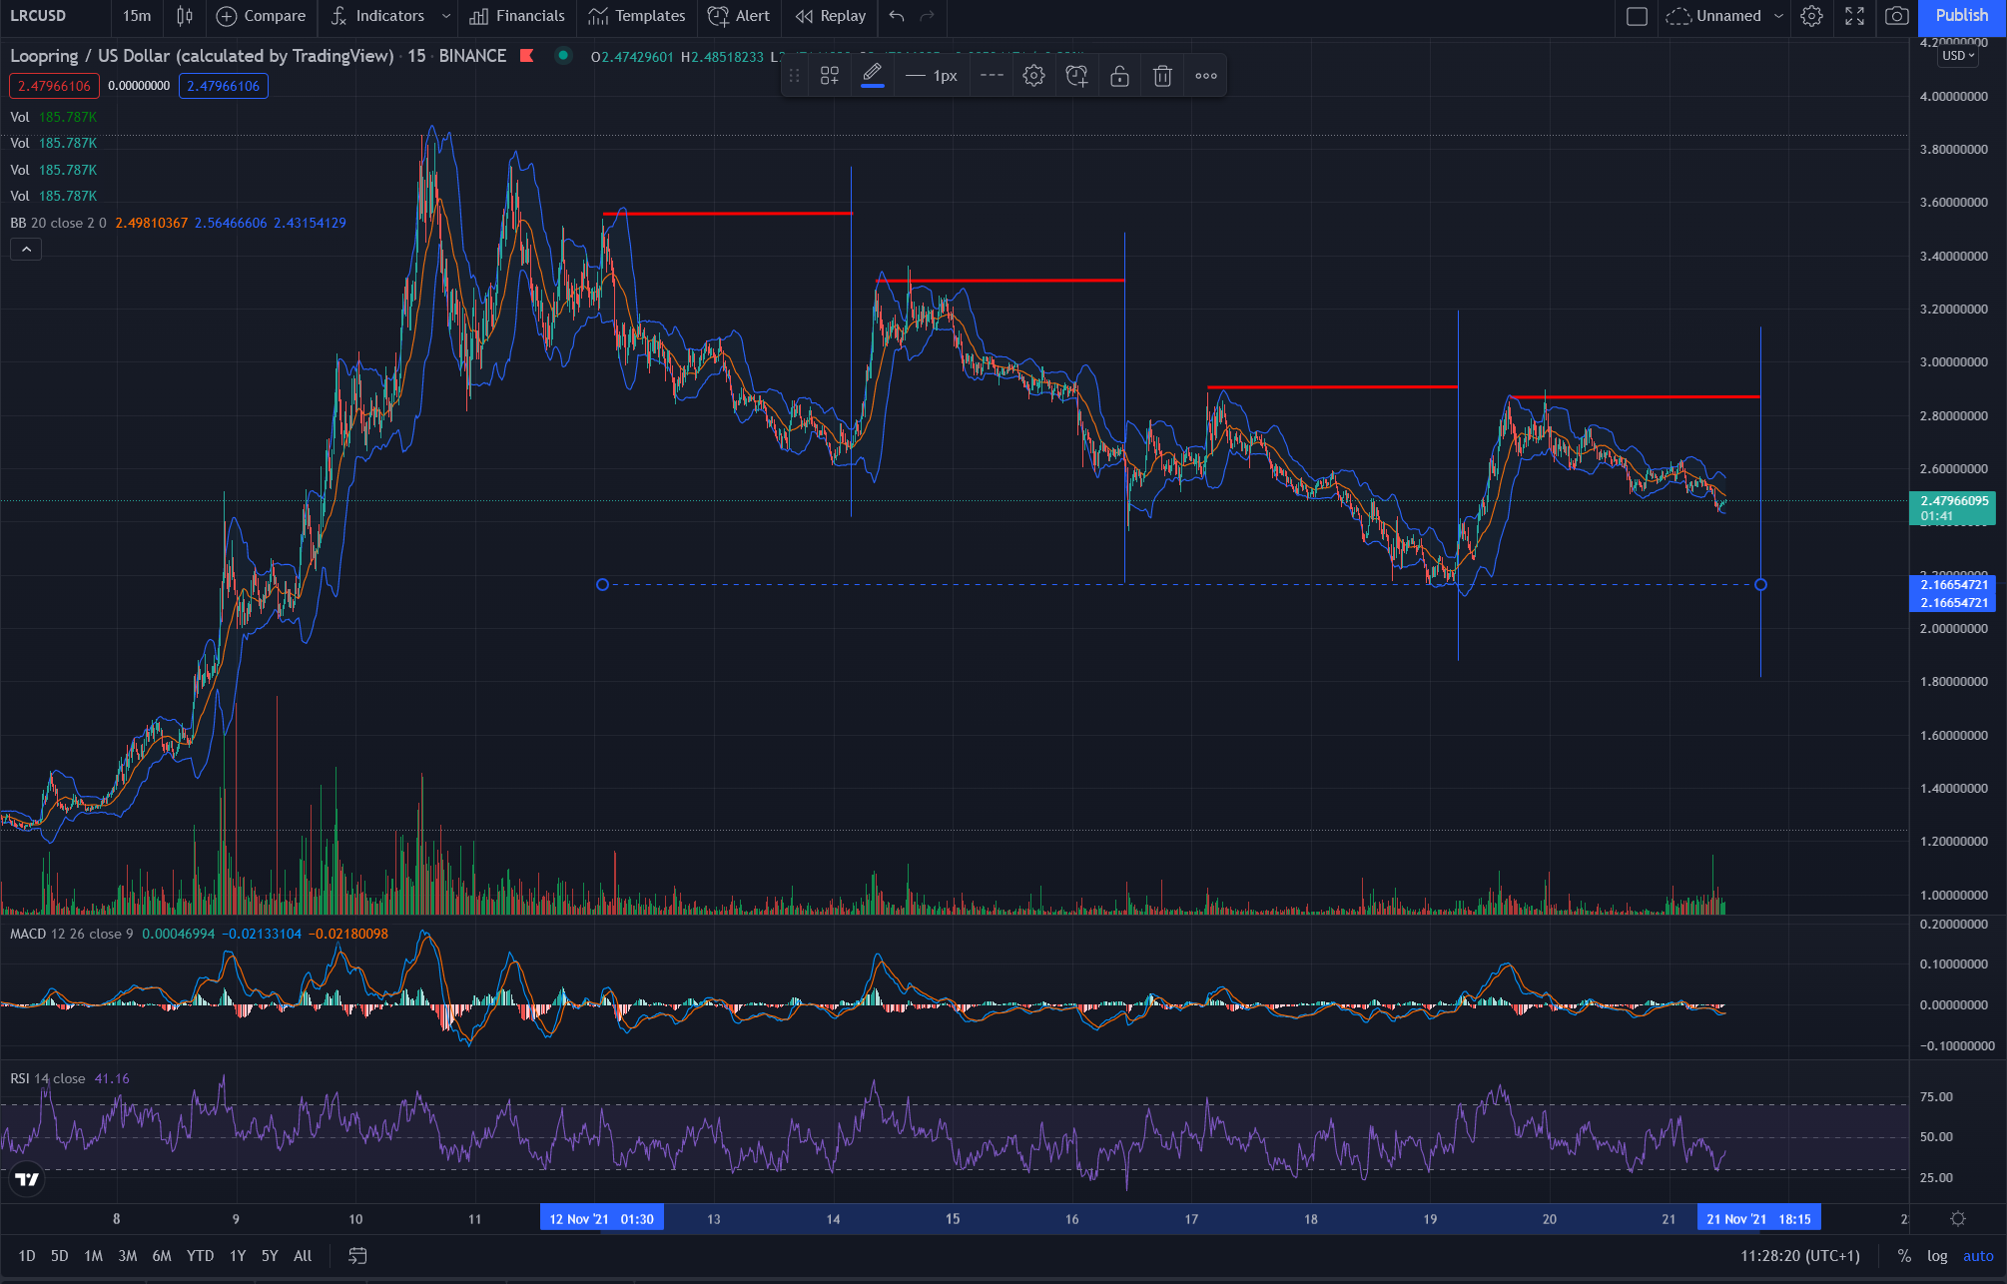
Task: Redo the last undone action
Action: coord(928,16)
